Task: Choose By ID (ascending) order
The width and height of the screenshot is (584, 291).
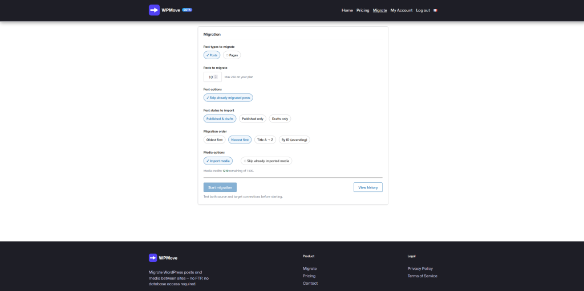Action: click(x=294, y=140)
